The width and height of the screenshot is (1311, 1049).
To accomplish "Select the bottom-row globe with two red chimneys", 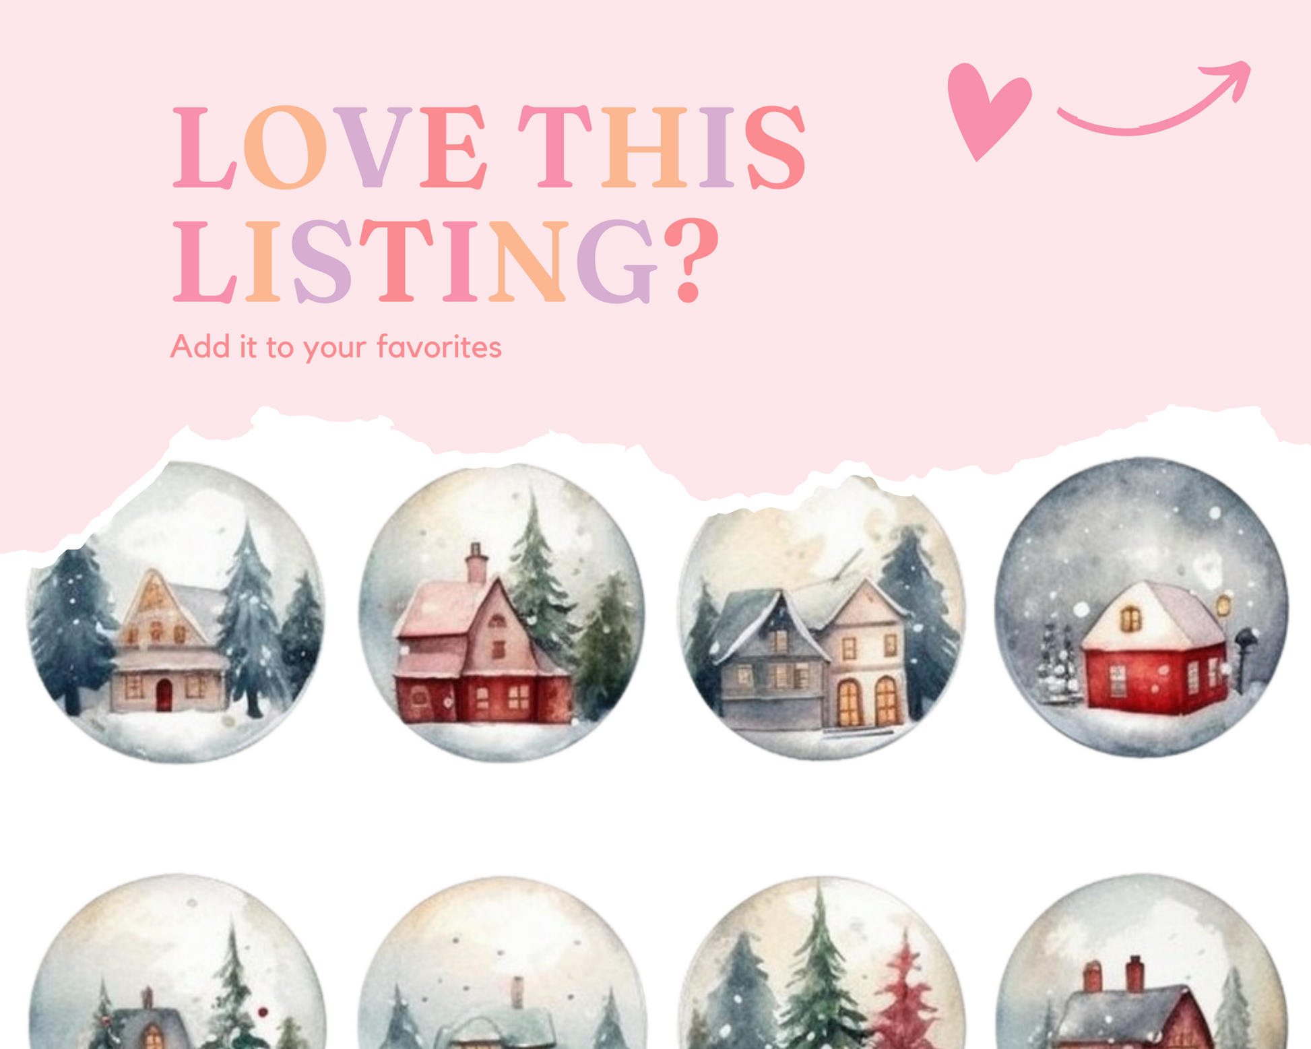I will coord(1141,961).
